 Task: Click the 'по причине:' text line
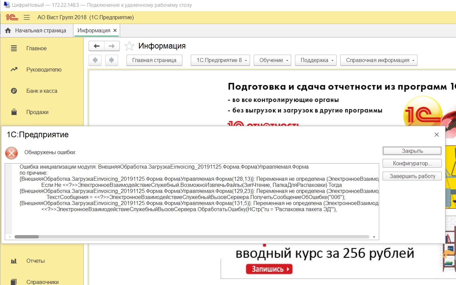pos(34,173)
